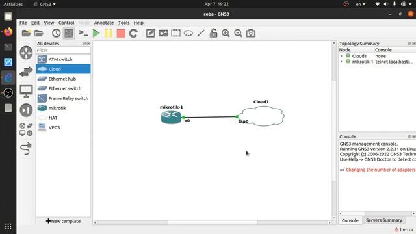Viewport: 416px width, 234px height.
Task: Click New template button
Action: 64,221
